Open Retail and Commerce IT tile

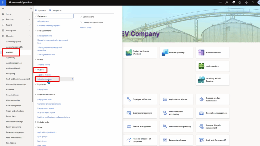point(213,140)
